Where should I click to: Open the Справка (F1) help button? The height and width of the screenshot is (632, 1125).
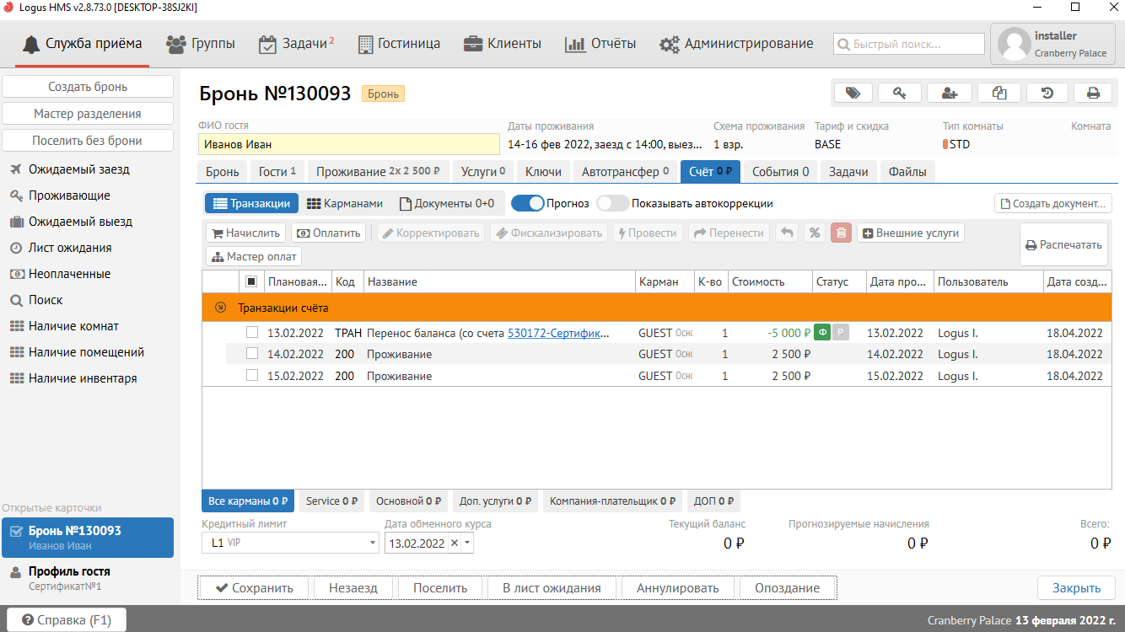click(67, 620)
